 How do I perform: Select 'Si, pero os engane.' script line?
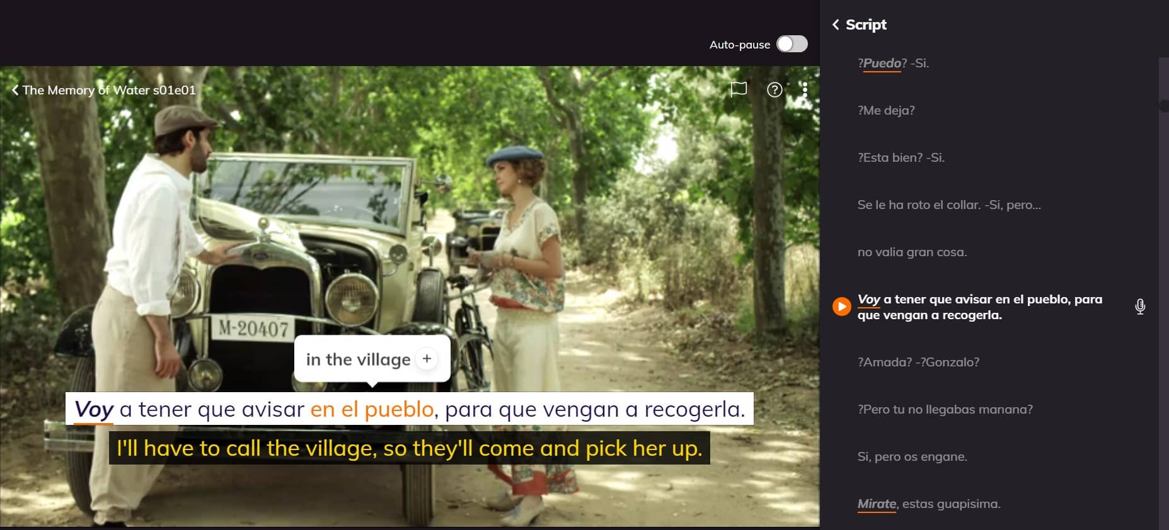[x=911, y=456]
